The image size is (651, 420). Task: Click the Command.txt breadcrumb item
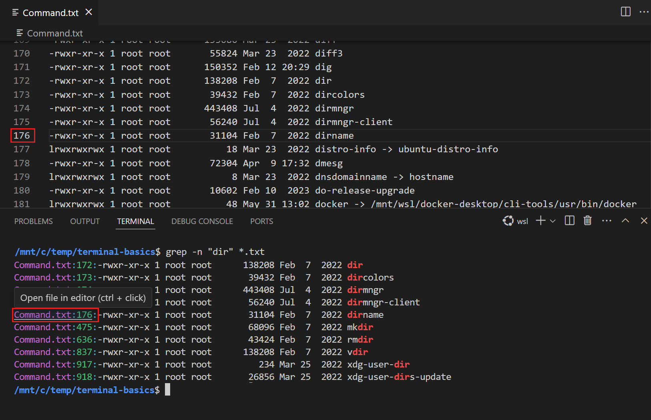pyautogui.click(x=54, y=33)
